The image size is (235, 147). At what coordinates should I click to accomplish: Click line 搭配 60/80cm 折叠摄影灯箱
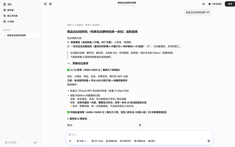(x=85, y=95)
